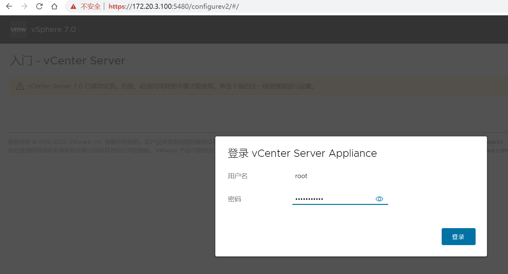Click the 用户名 label
Screen dimensions: 508x274
coord(238,176)
